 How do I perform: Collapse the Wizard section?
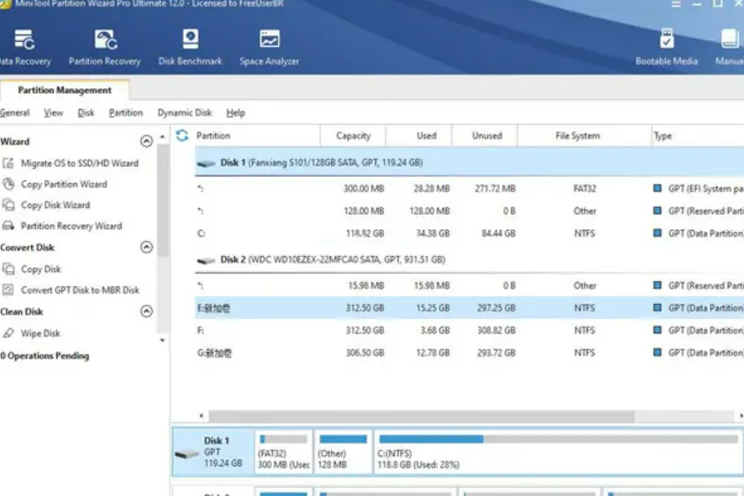coord(146,142)
